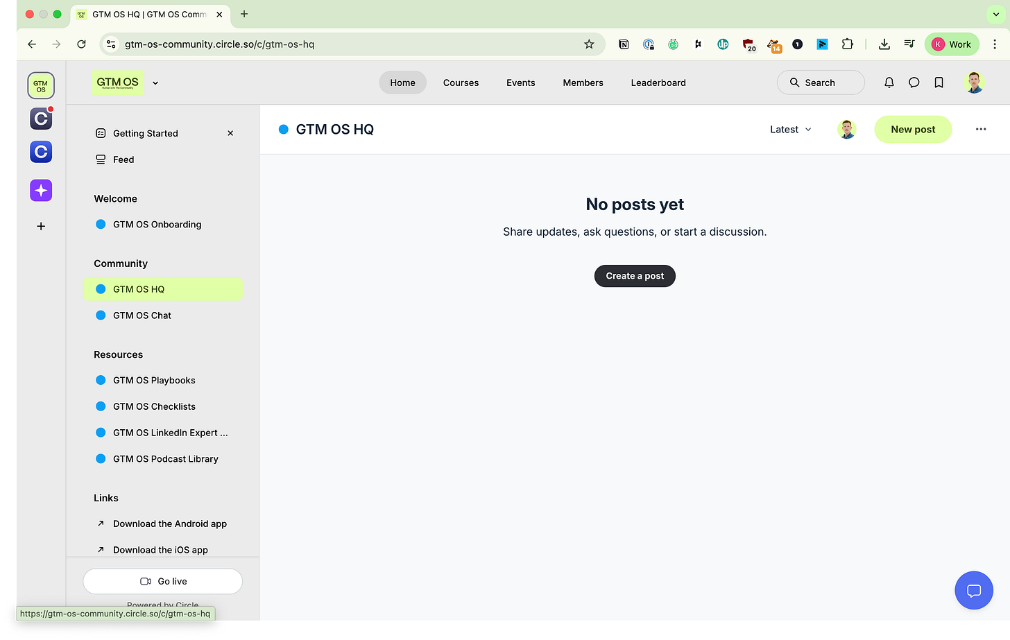
Task: Open bookmarks icon in top bar
Action: (939, 83)
